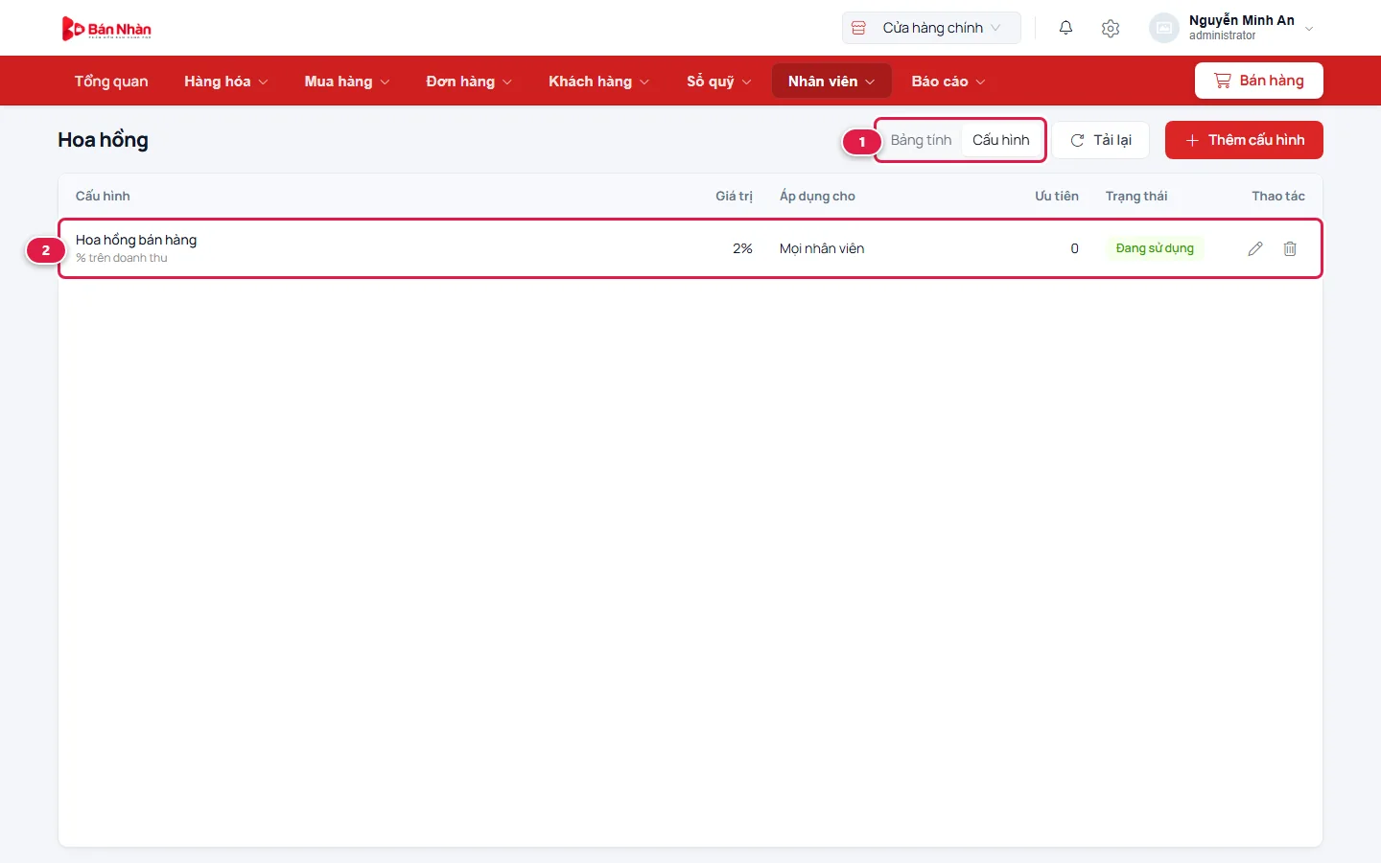Open the Sổ quỹ menu
This screenshot has height=863, width=1381.
pos(719,82)
